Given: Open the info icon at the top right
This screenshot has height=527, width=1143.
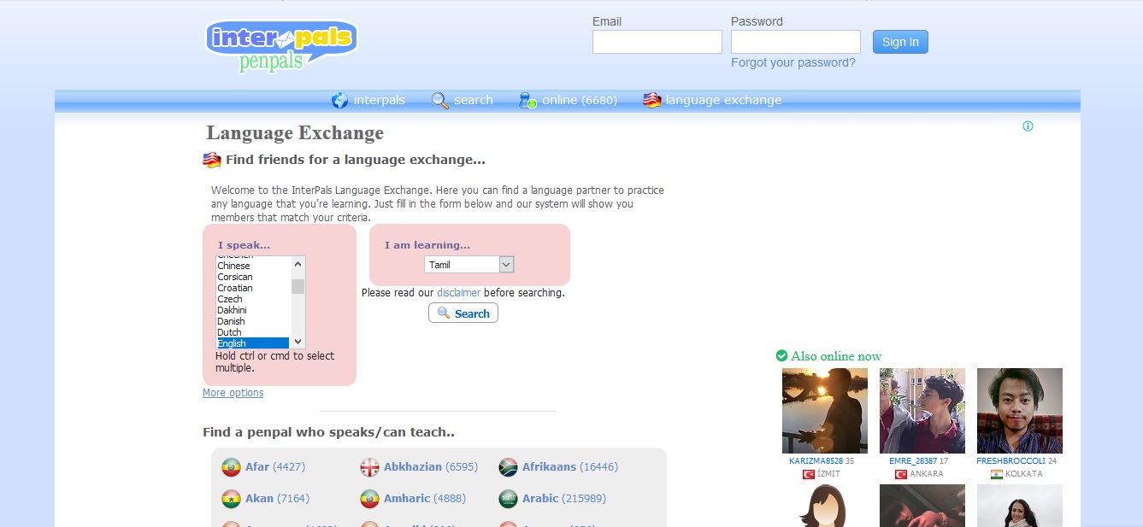Looking at the screenshot, I should tap(1028, 126).
